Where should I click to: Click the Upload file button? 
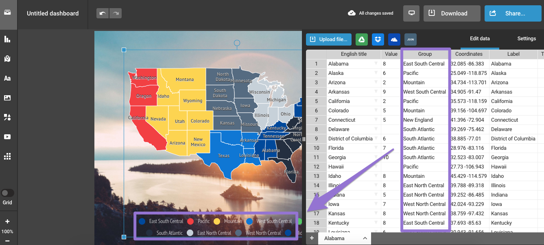point(328,39)
